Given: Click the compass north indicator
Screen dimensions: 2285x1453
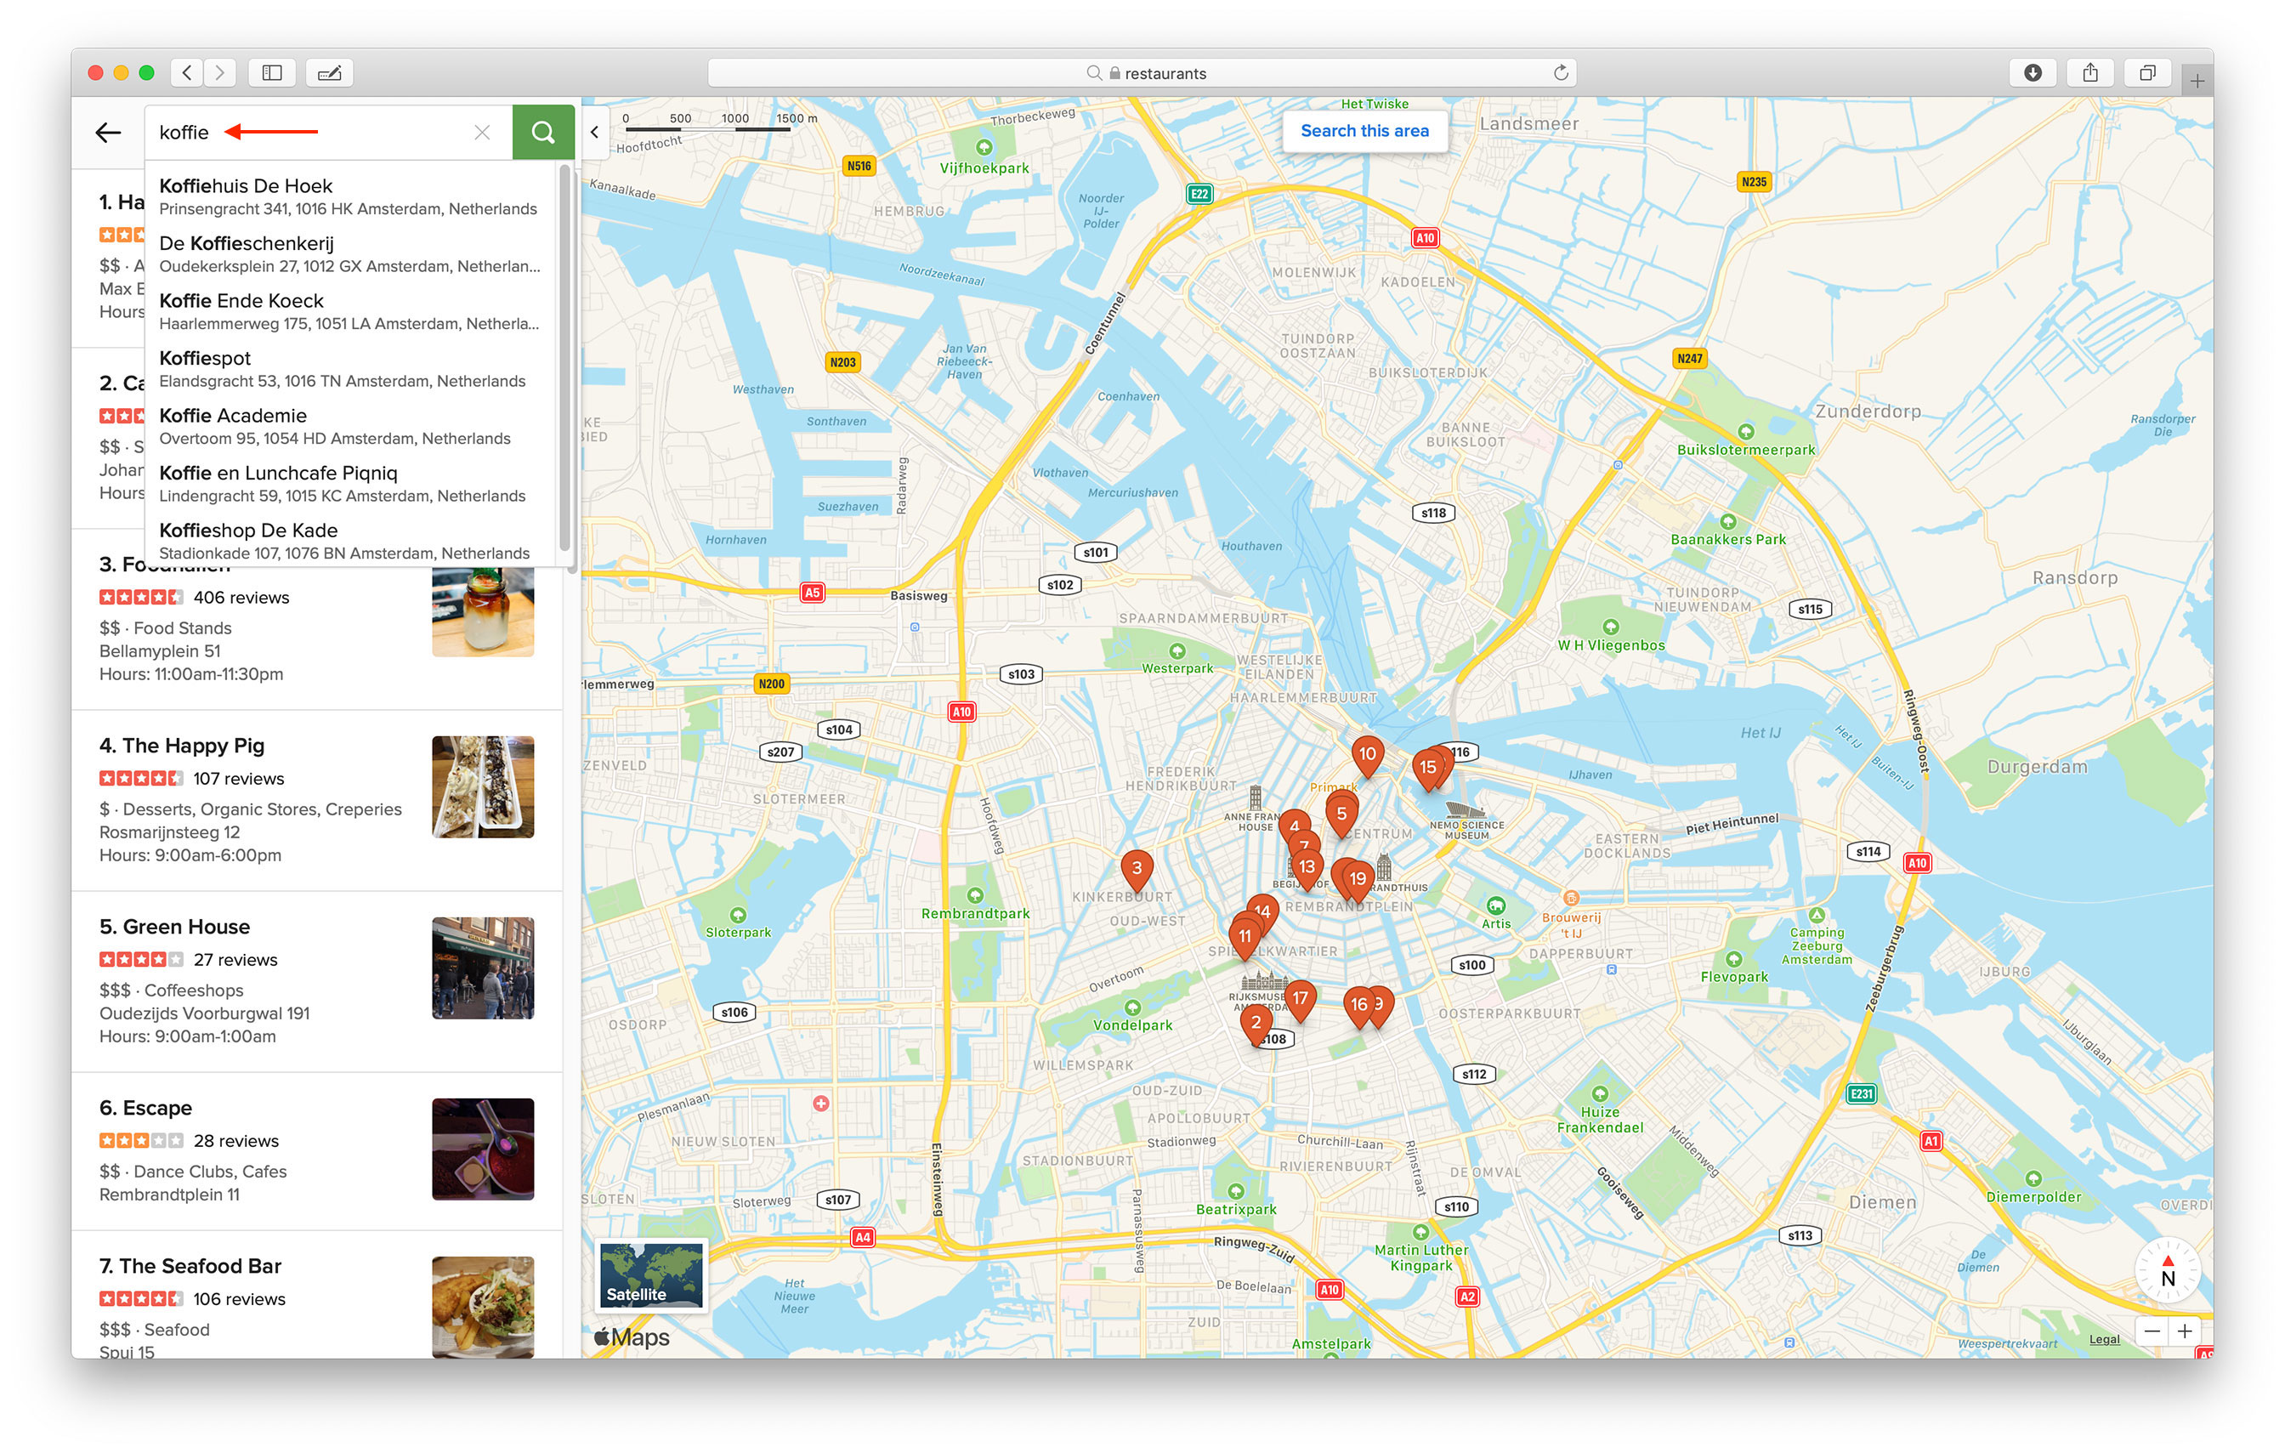Looking at the screenshot, I should point(2168,1270).
